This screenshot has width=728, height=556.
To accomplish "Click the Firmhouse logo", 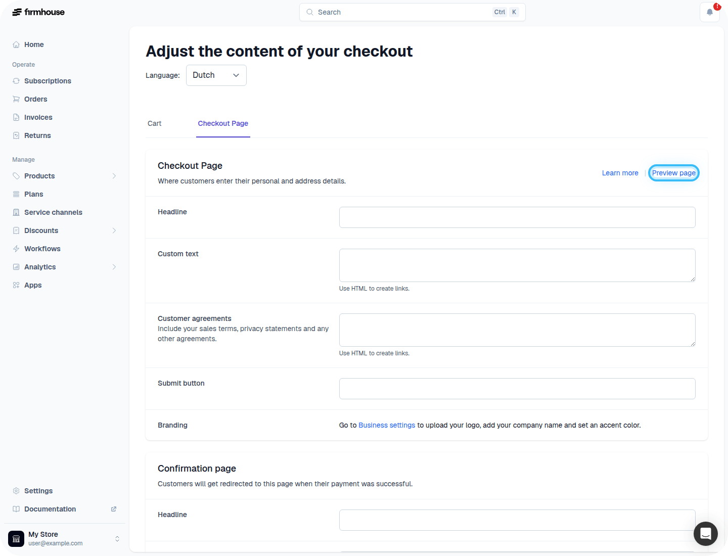I will [x=38, y=12].
